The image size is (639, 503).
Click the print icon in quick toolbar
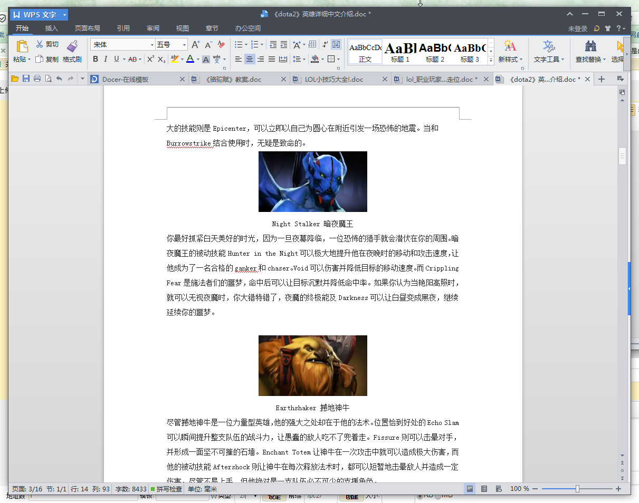pos(37,79)
